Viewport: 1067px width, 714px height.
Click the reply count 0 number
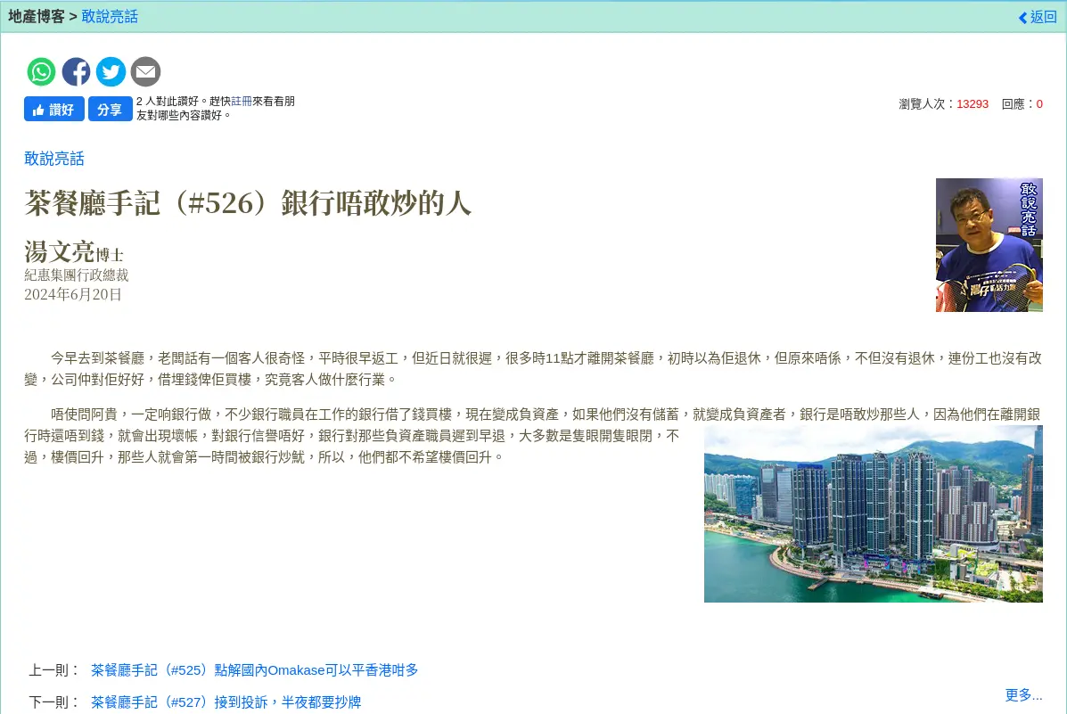[x=1041, y=103]
